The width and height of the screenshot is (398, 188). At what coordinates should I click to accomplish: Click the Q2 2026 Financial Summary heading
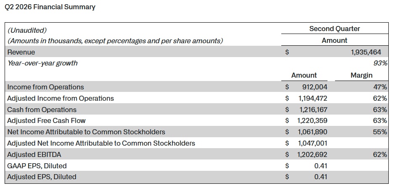click(x=50, y=7)
